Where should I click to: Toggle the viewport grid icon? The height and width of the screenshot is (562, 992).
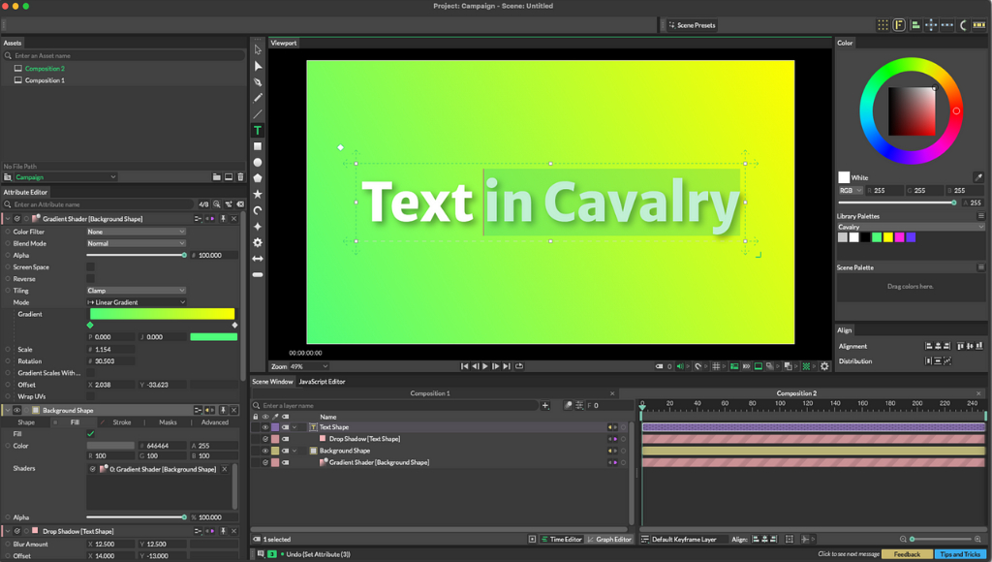tap(716, 366)
